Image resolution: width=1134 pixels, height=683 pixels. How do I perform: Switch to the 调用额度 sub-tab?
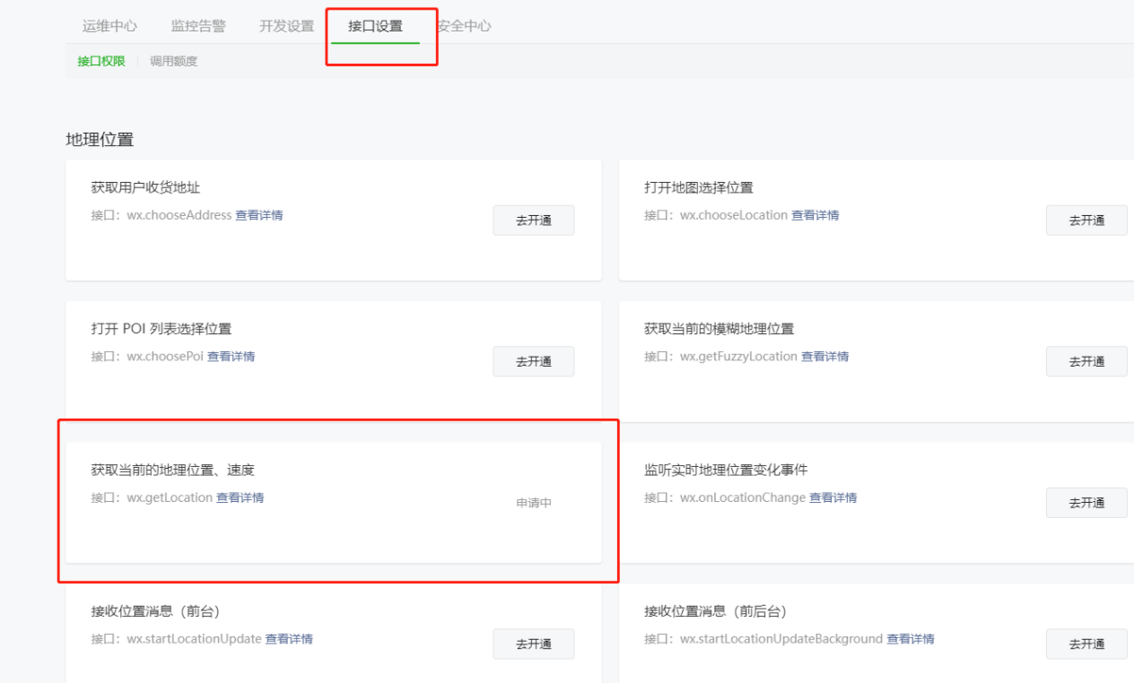coord(172,61)
